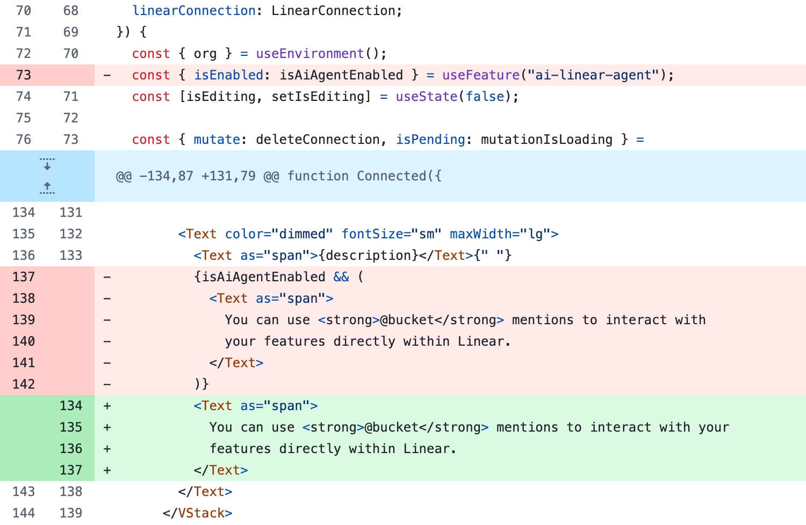Select the useEnvironment() code line
Screen dimensions: 806x525
click(x=259, y=54)
